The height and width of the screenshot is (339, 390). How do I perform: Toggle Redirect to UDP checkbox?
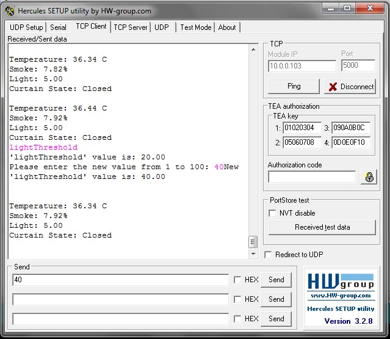[x=269, y=255]
